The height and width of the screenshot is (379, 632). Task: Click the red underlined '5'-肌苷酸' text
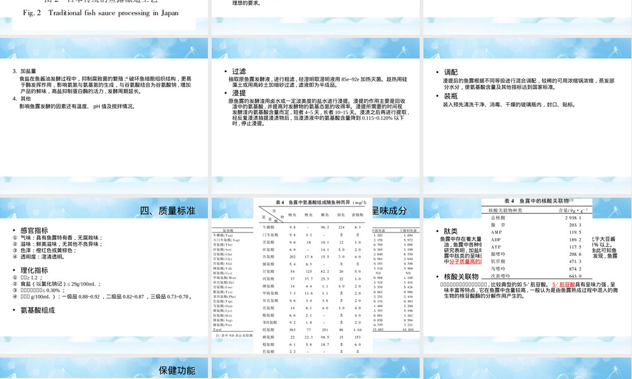pyautogui.click(x=564, y=284)
